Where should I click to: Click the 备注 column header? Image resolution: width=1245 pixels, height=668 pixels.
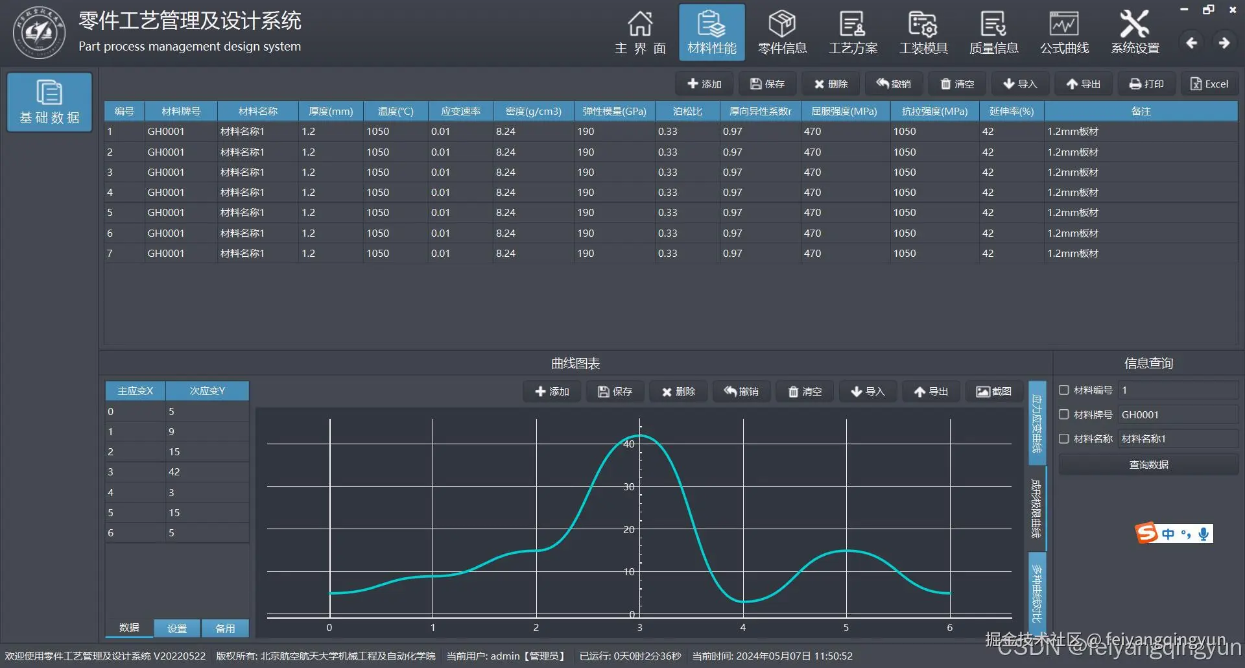coord(1141,111)
